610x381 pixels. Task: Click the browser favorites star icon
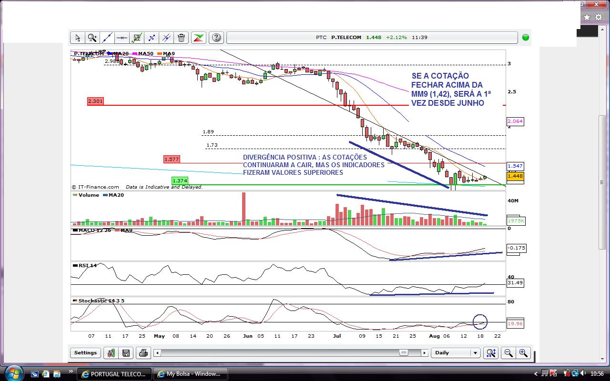587,17
